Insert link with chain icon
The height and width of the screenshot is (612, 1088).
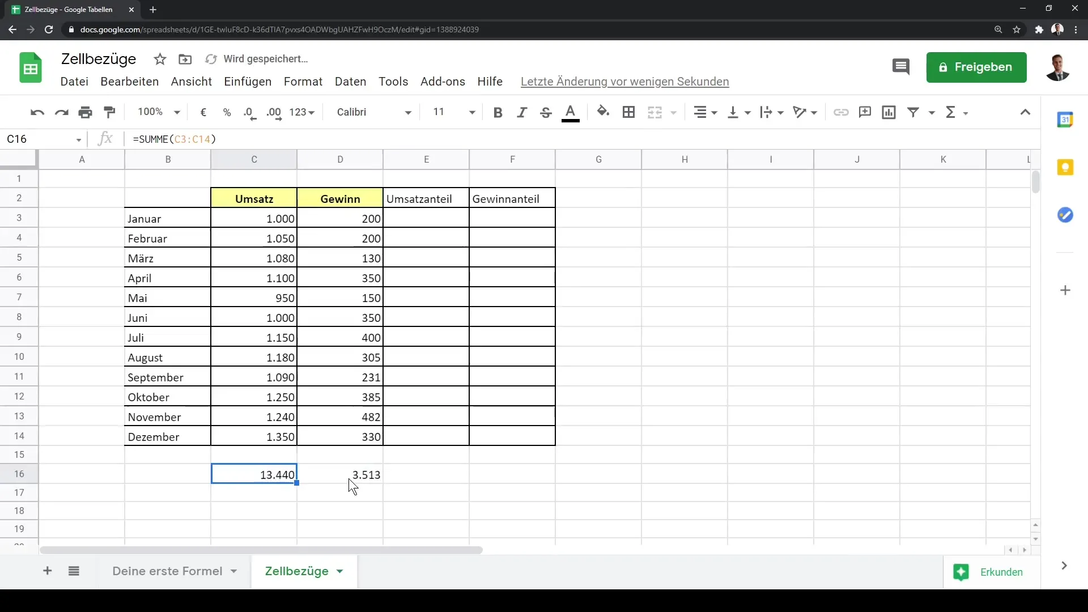(841, 112)
